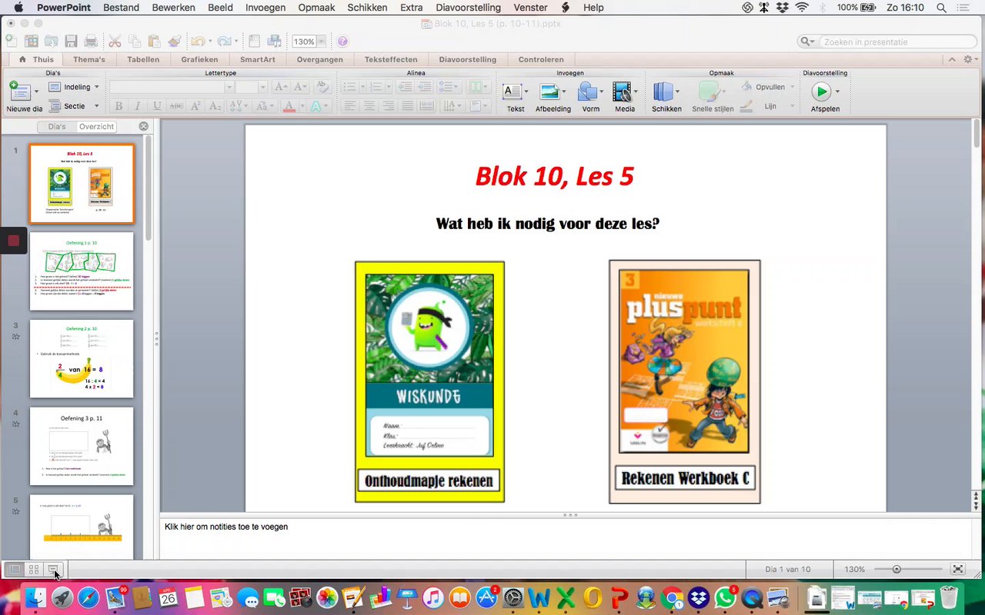985x615 pixels.
Task: Toggle Underline formatting
Action: pos(157,106)
